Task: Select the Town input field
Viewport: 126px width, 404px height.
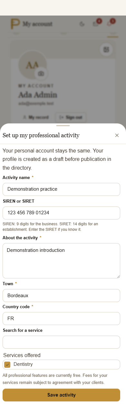Action: [61, 296]
